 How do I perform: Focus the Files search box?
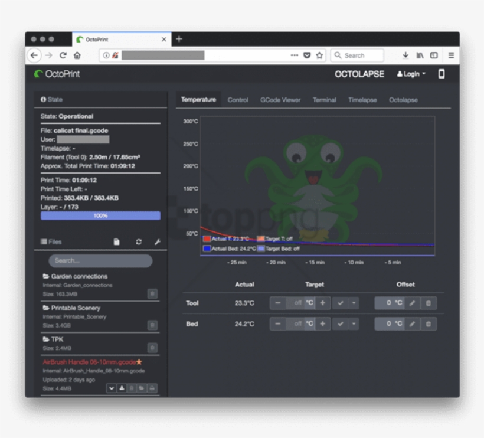(100, 260)
